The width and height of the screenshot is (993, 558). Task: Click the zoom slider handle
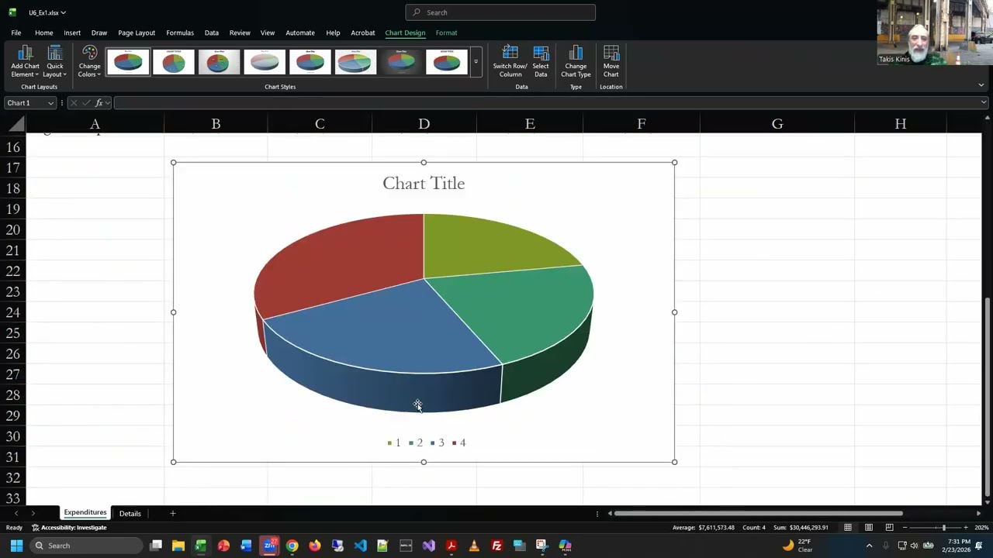click(x=944, y=528)
